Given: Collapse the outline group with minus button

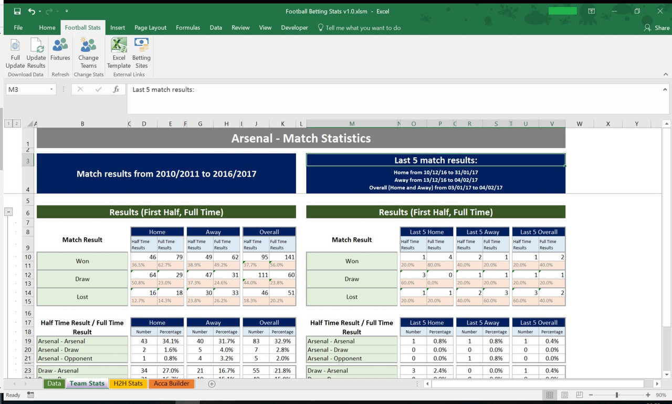Looking at the screenshot, I should (8, 212).
